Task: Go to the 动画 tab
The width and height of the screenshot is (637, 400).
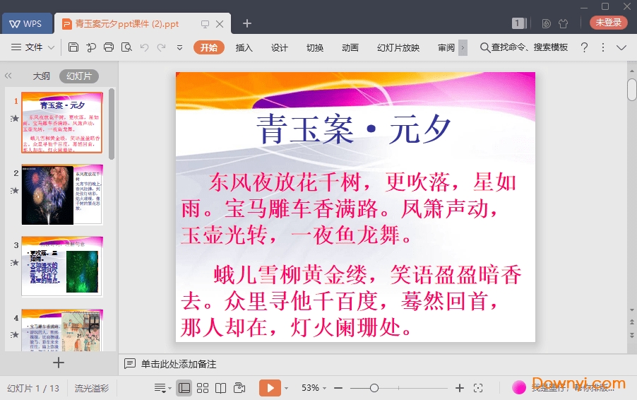Action: click(x=350, y=47)
